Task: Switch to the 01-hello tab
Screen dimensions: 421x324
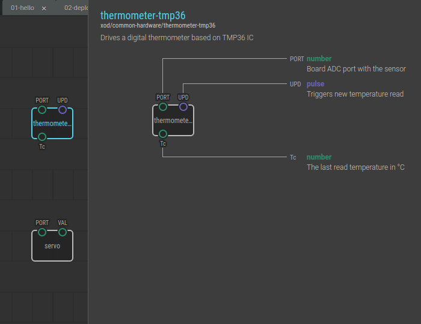Action: click(x=22, y=8)
